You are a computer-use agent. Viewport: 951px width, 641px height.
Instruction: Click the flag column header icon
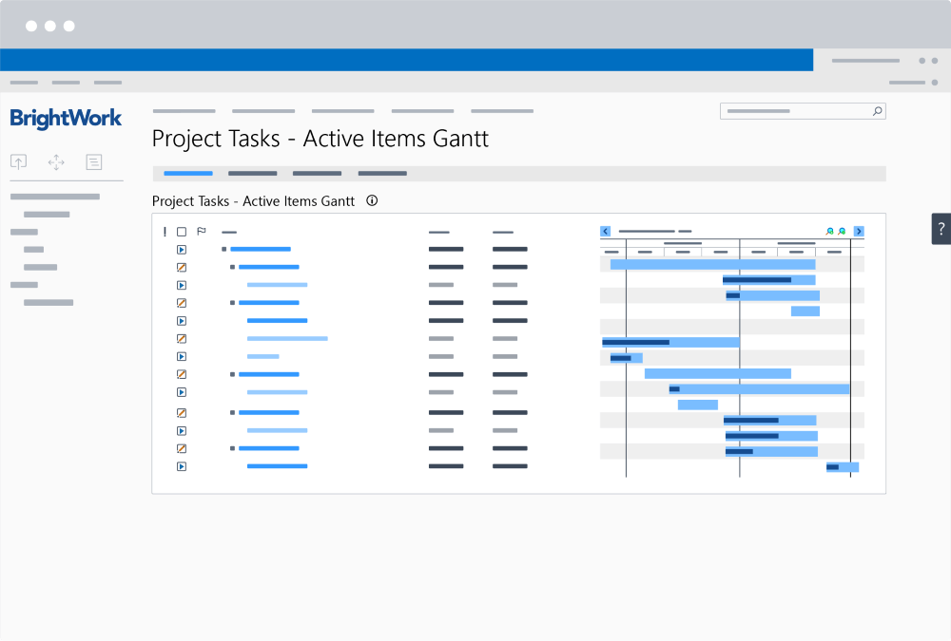201,231
